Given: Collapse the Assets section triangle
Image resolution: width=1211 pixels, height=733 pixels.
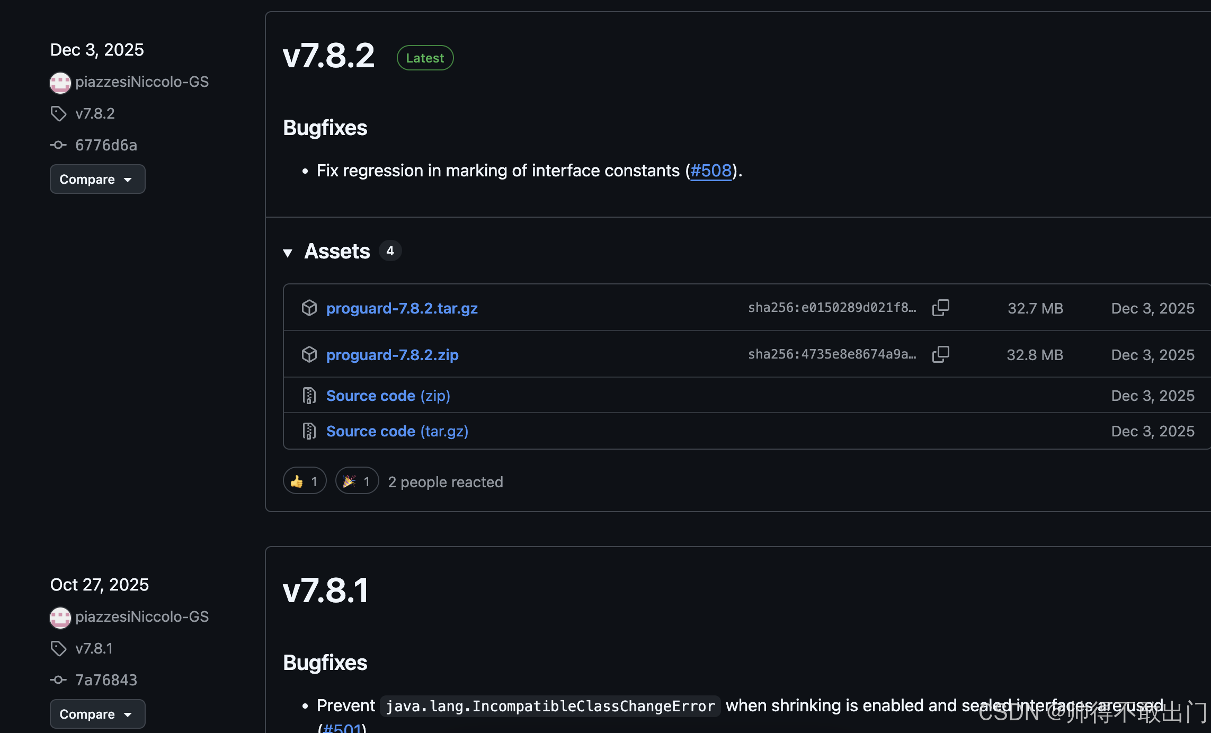Looking at the screenshot, I should pyautogui.click(x=288, y=253).
